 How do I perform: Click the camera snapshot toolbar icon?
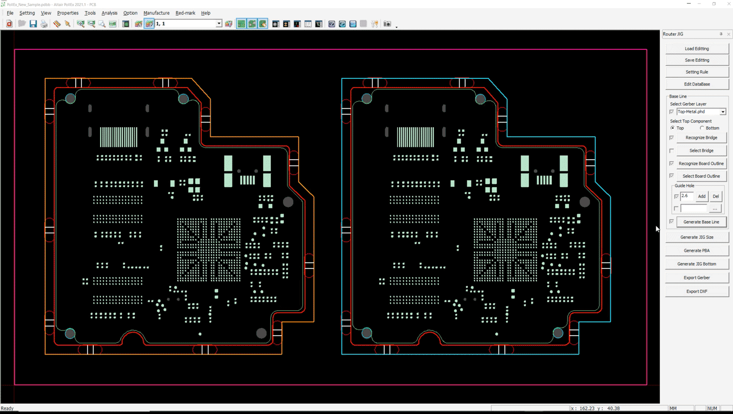387,24
